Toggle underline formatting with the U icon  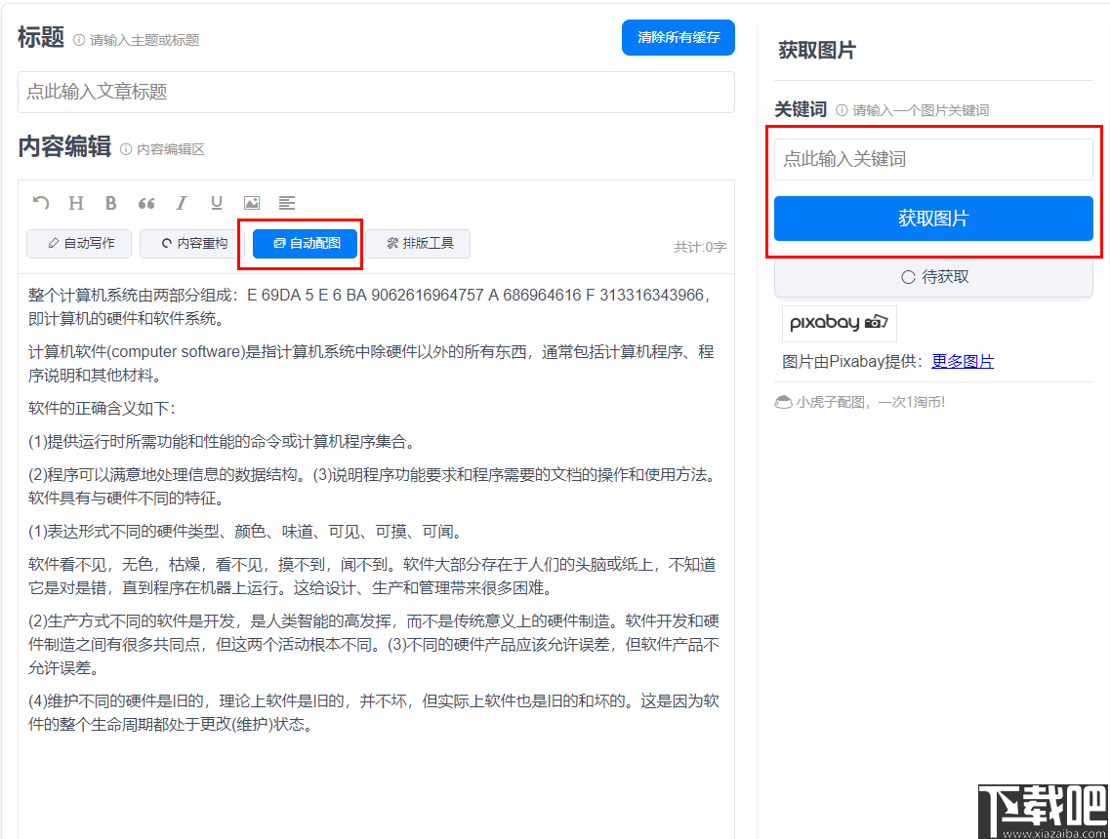click(x=216, y=203)
